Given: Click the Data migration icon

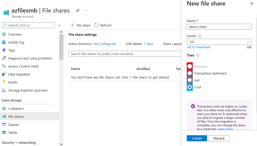Looking at the screenshot, I should (x=4, y=74).
